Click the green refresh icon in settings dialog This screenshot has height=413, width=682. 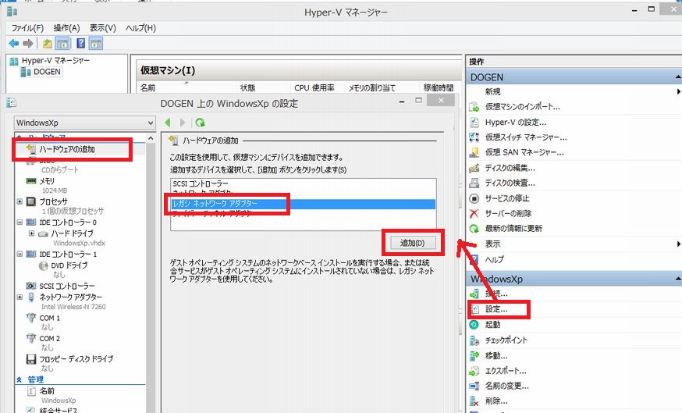[200, 123]
